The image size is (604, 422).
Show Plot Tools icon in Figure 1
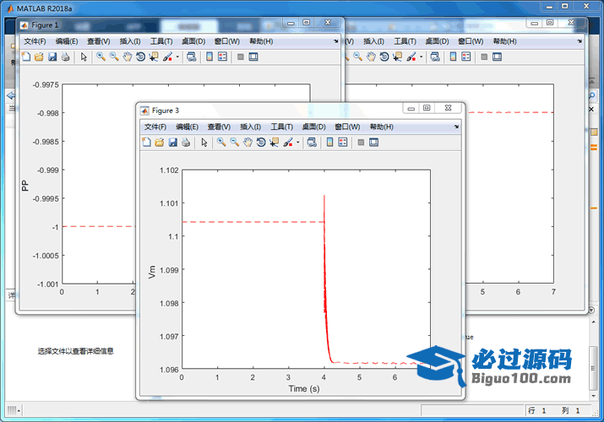[x=253, y=57]
